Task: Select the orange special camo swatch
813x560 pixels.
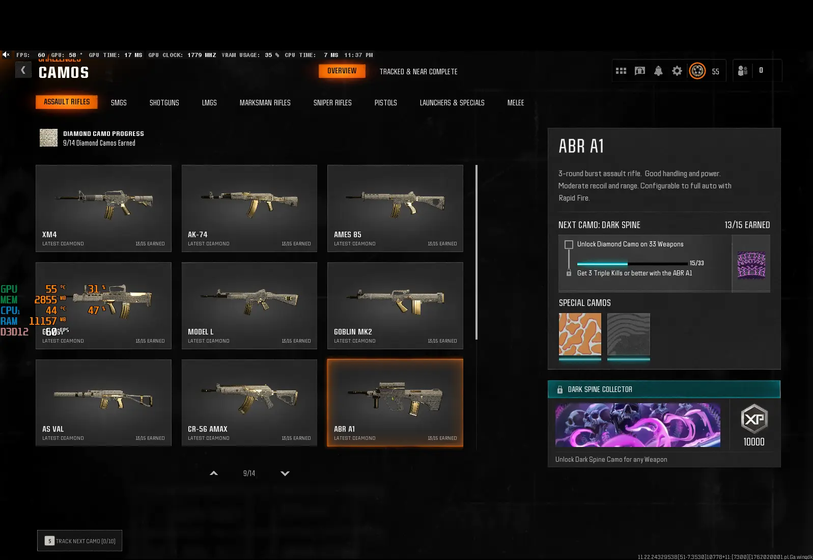Action: click(x=580, y=334)
